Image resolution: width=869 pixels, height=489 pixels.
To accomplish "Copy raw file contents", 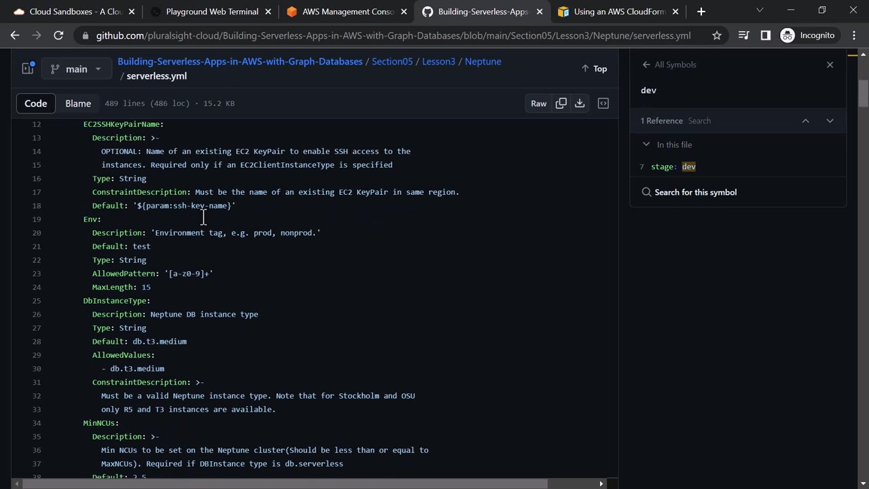I will point(561,103).
